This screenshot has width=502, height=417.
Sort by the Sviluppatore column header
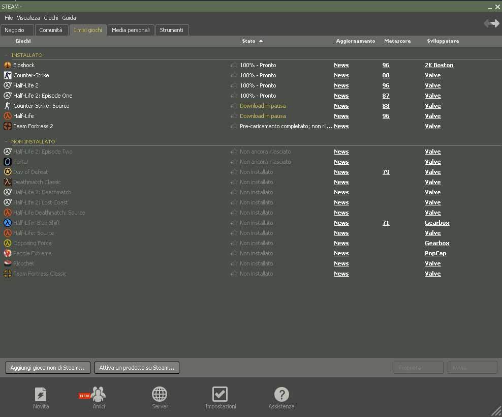[x=443, y=41]
